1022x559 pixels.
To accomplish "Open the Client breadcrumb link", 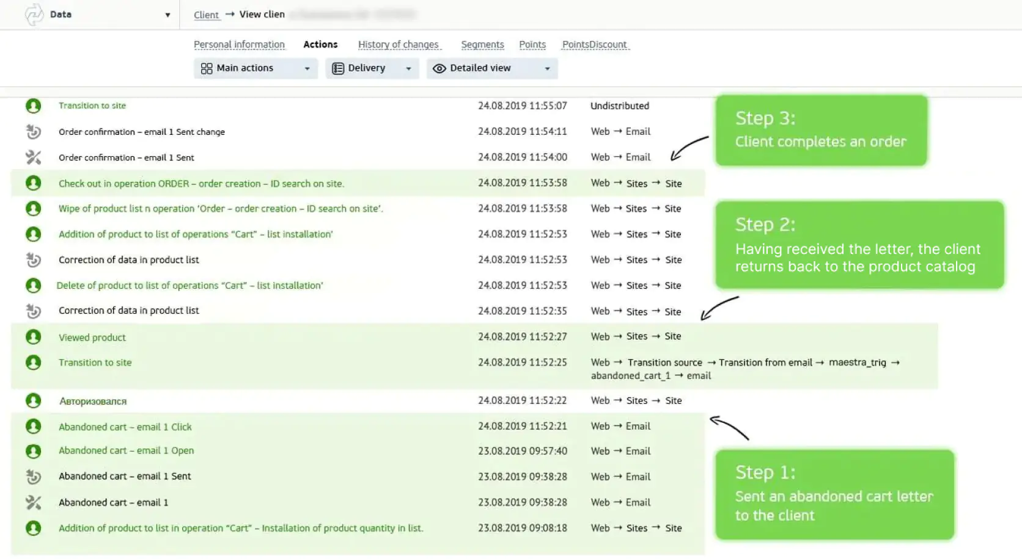I will [206, 15].
